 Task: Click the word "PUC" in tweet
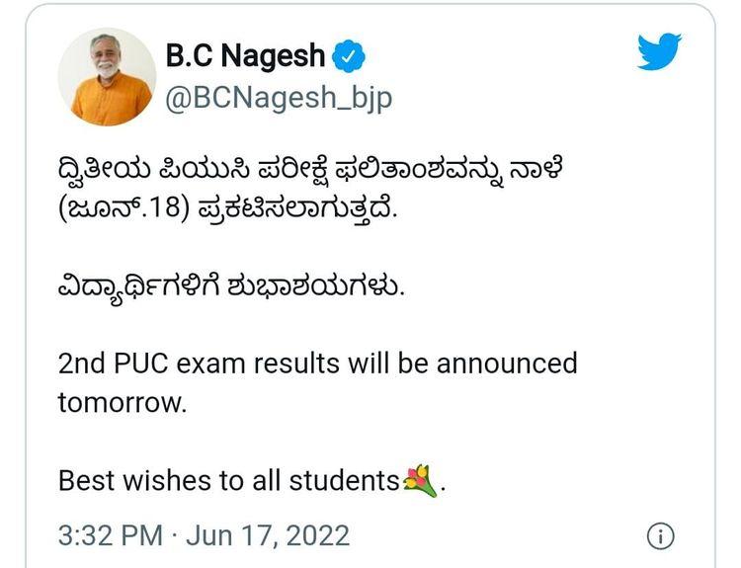coord(150,364)
